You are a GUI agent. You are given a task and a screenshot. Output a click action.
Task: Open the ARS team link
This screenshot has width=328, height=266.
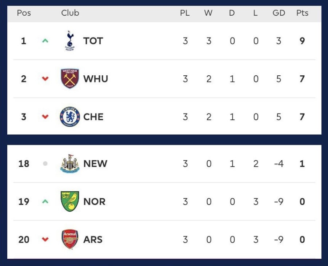tap(93, 239)
